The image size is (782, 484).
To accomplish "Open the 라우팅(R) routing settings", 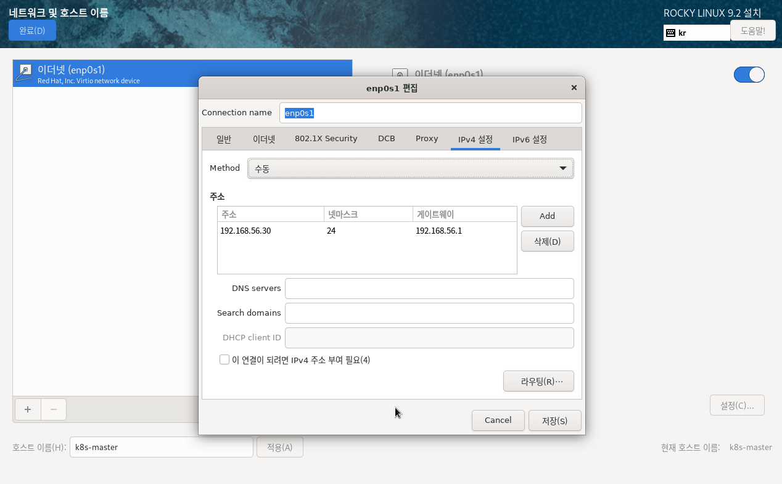I will (538, 381).
